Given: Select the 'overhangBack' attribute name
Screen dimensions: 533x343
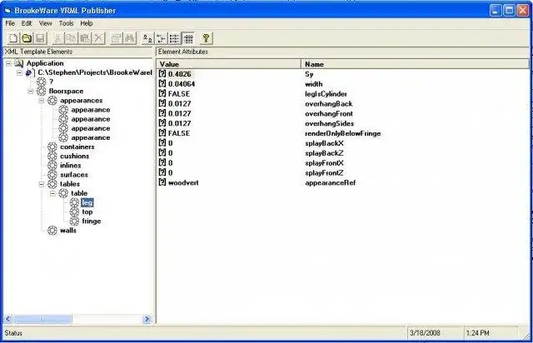Looking at the screenshot, I should click(329, 104).
